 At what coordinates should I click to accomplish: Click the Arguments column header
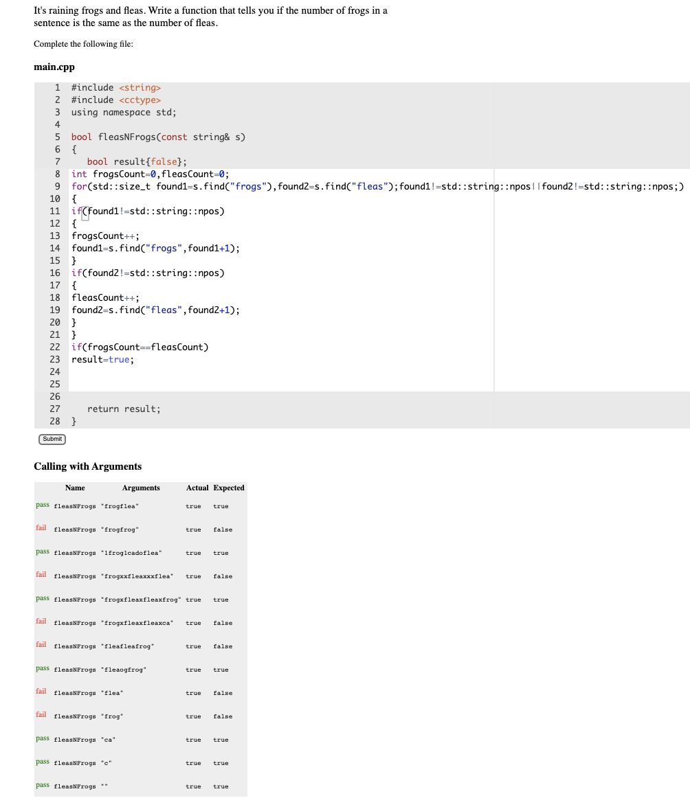point(141,488)
